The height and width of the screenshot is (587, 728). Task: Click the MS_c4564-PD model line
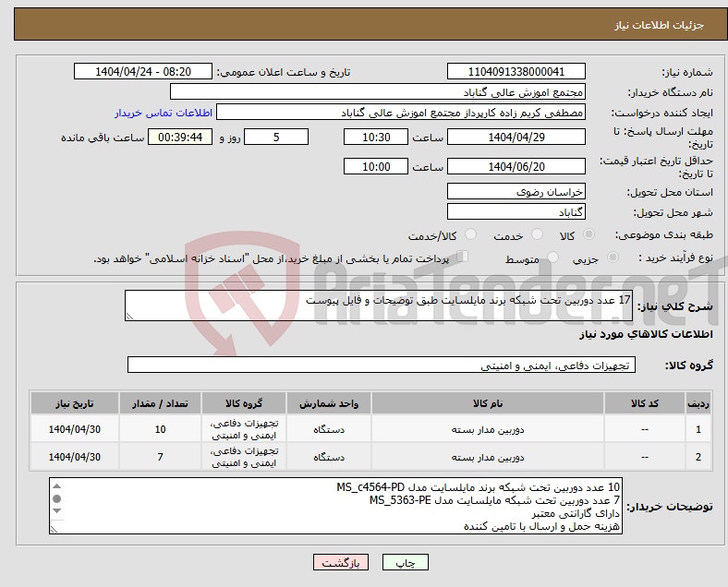[x=479, y=487]
